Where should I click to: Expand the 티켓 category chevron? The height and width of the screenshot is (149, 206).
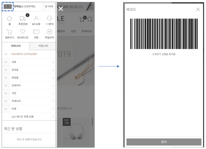coord(6,109)
